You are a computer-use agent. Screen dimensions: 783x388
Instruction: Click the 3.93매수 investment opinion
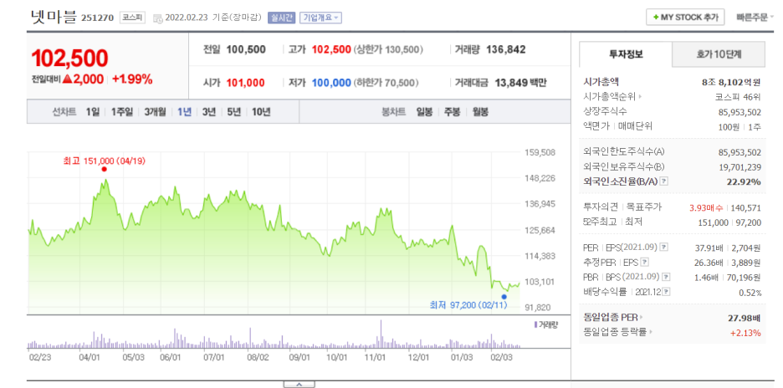click(x=707, y=207)
